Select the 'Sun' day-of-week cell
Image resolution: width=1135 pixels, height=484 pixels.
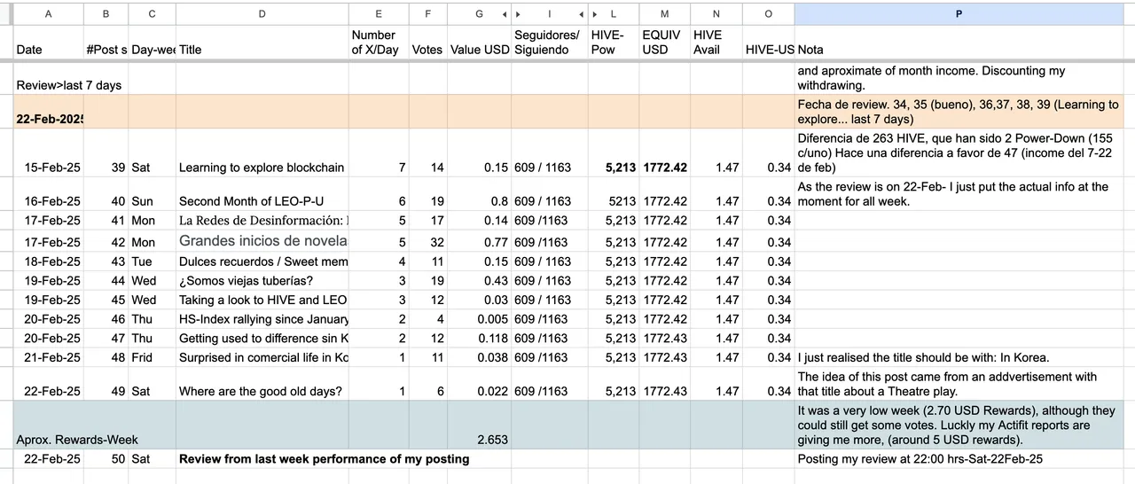(152, 194)
